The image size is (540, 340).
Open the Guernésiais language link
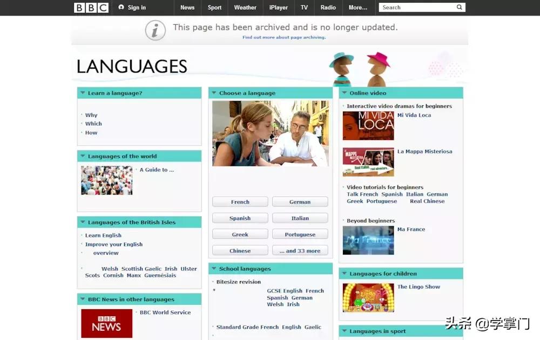pos(160,275)
